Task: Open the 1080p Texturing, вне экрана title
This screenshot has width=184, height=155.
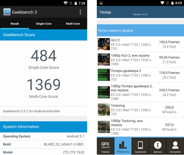Action: (x=127, y=123)
